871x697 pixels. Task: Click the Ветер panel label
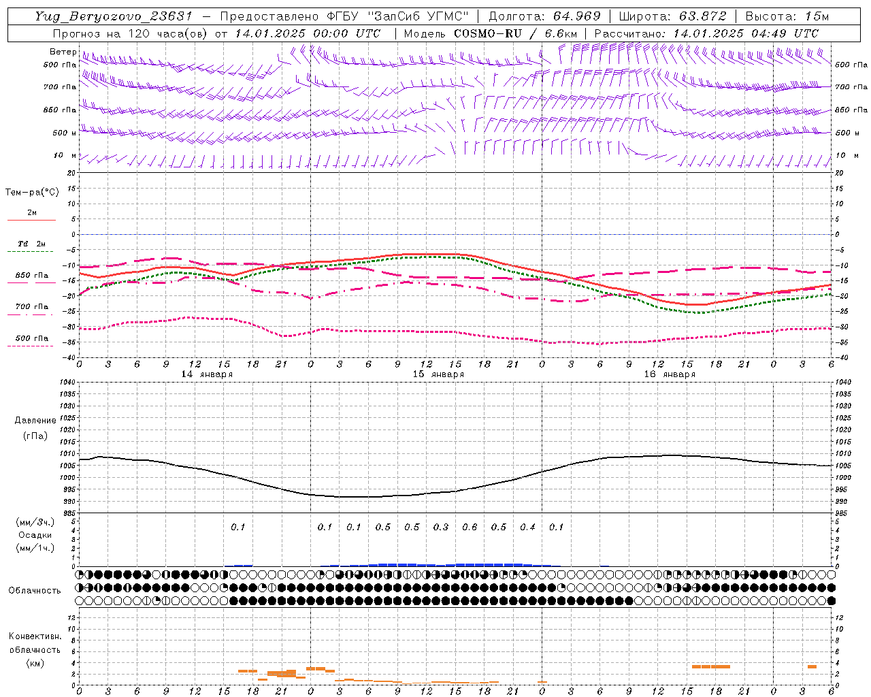click(x=63, y=52)
